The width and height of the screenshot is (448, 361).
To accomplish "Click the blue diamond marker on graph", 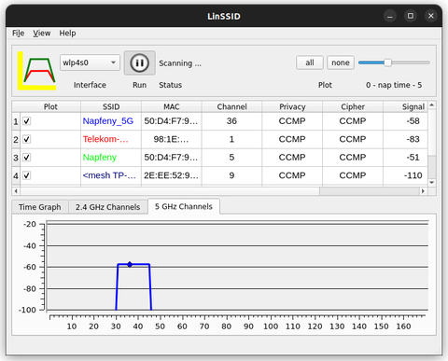I will [x=130, y=264].
